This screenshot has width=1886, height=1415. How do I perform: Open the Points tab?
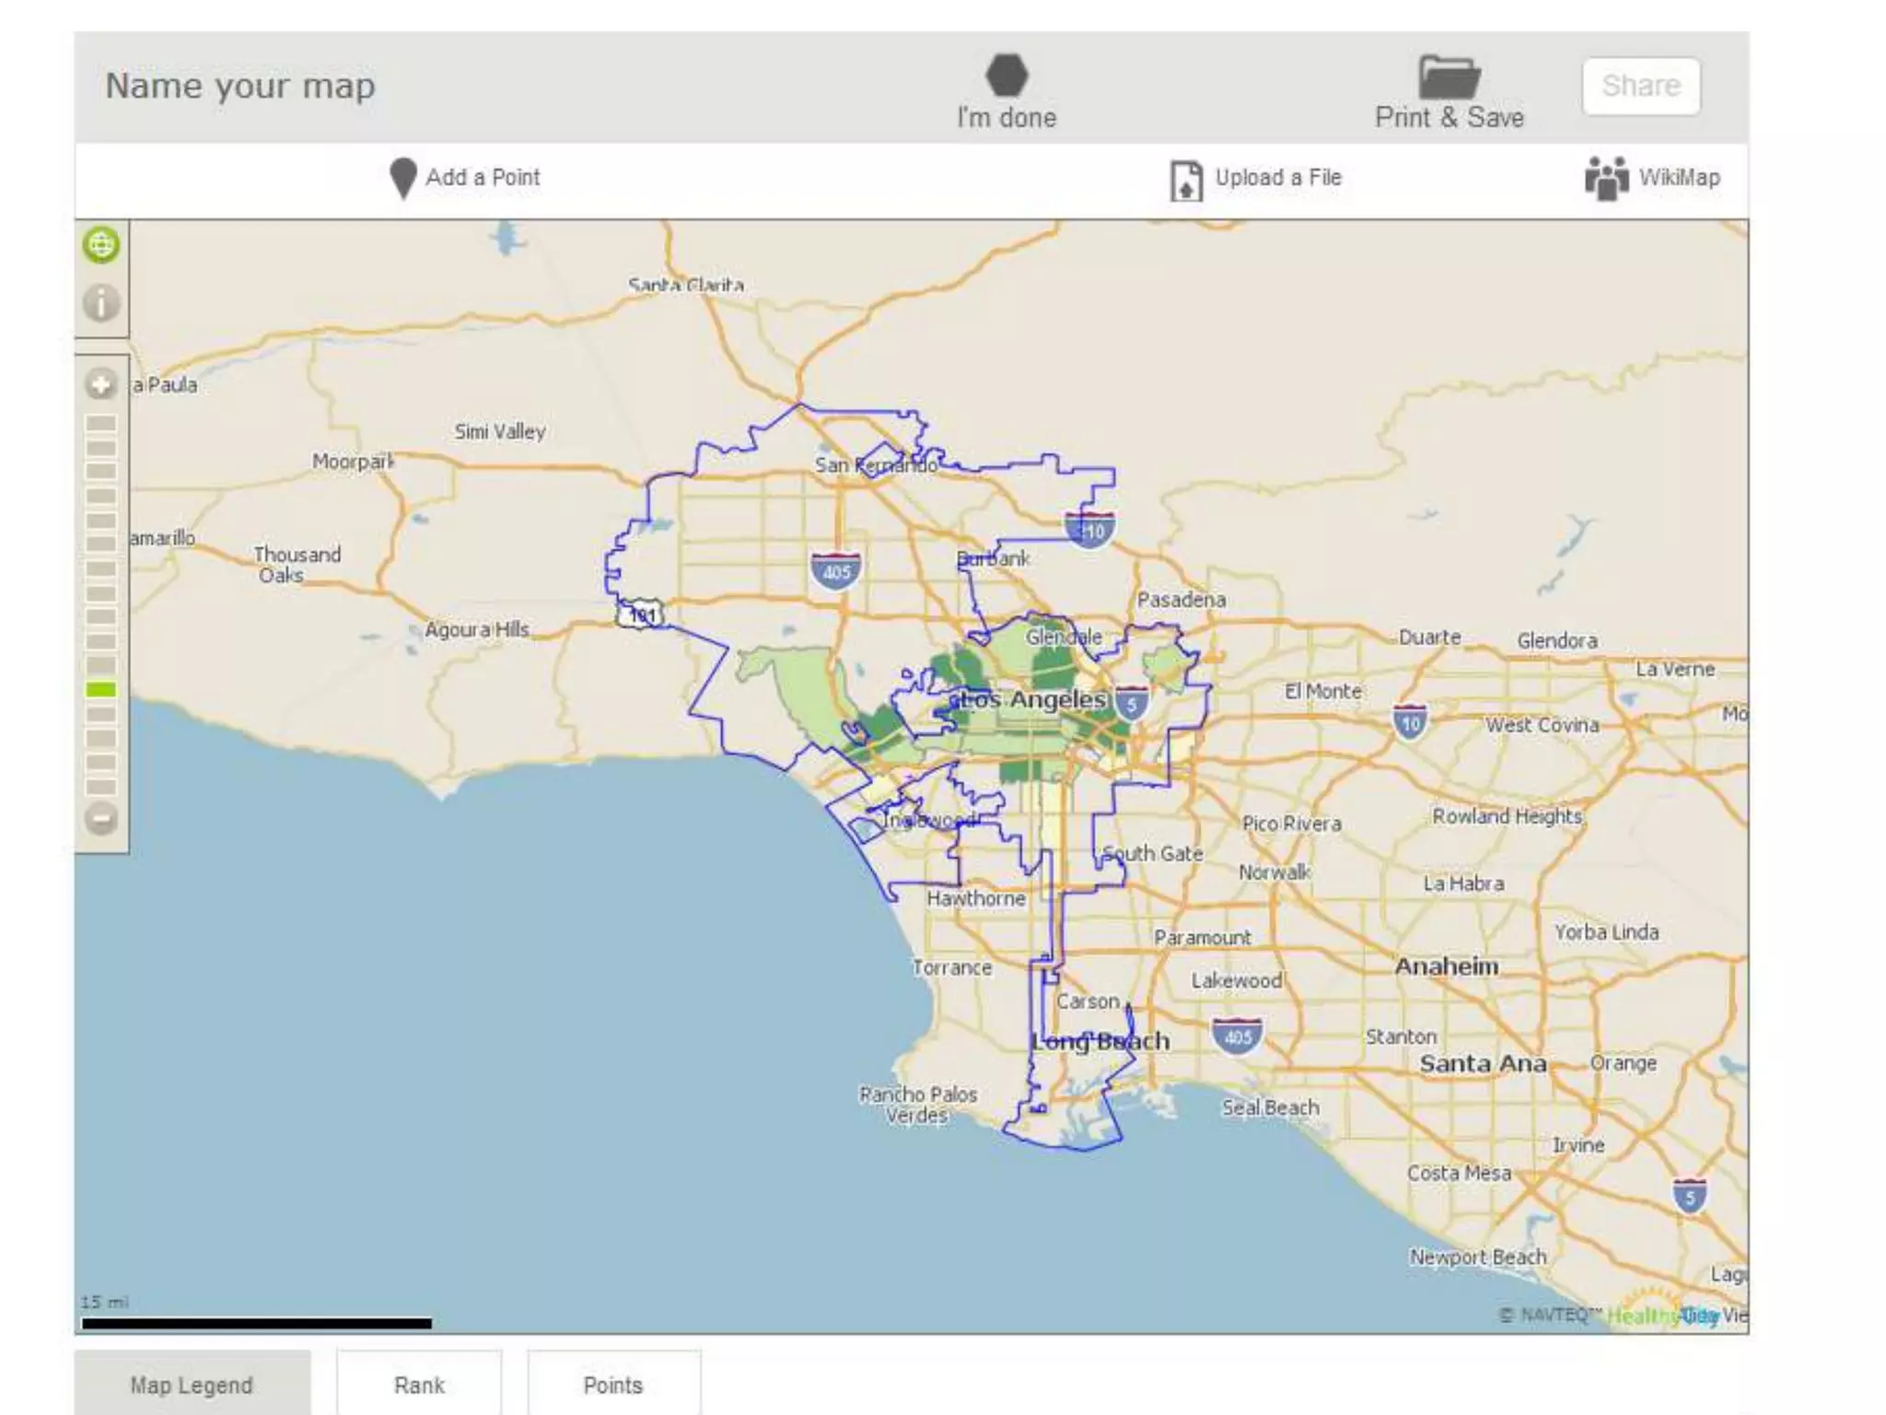(613, 1385)
